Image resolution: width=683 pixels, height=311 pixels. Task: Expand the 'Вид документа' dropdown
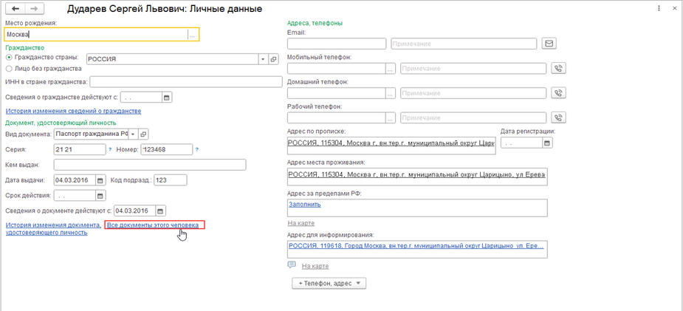tap(134, 134)
